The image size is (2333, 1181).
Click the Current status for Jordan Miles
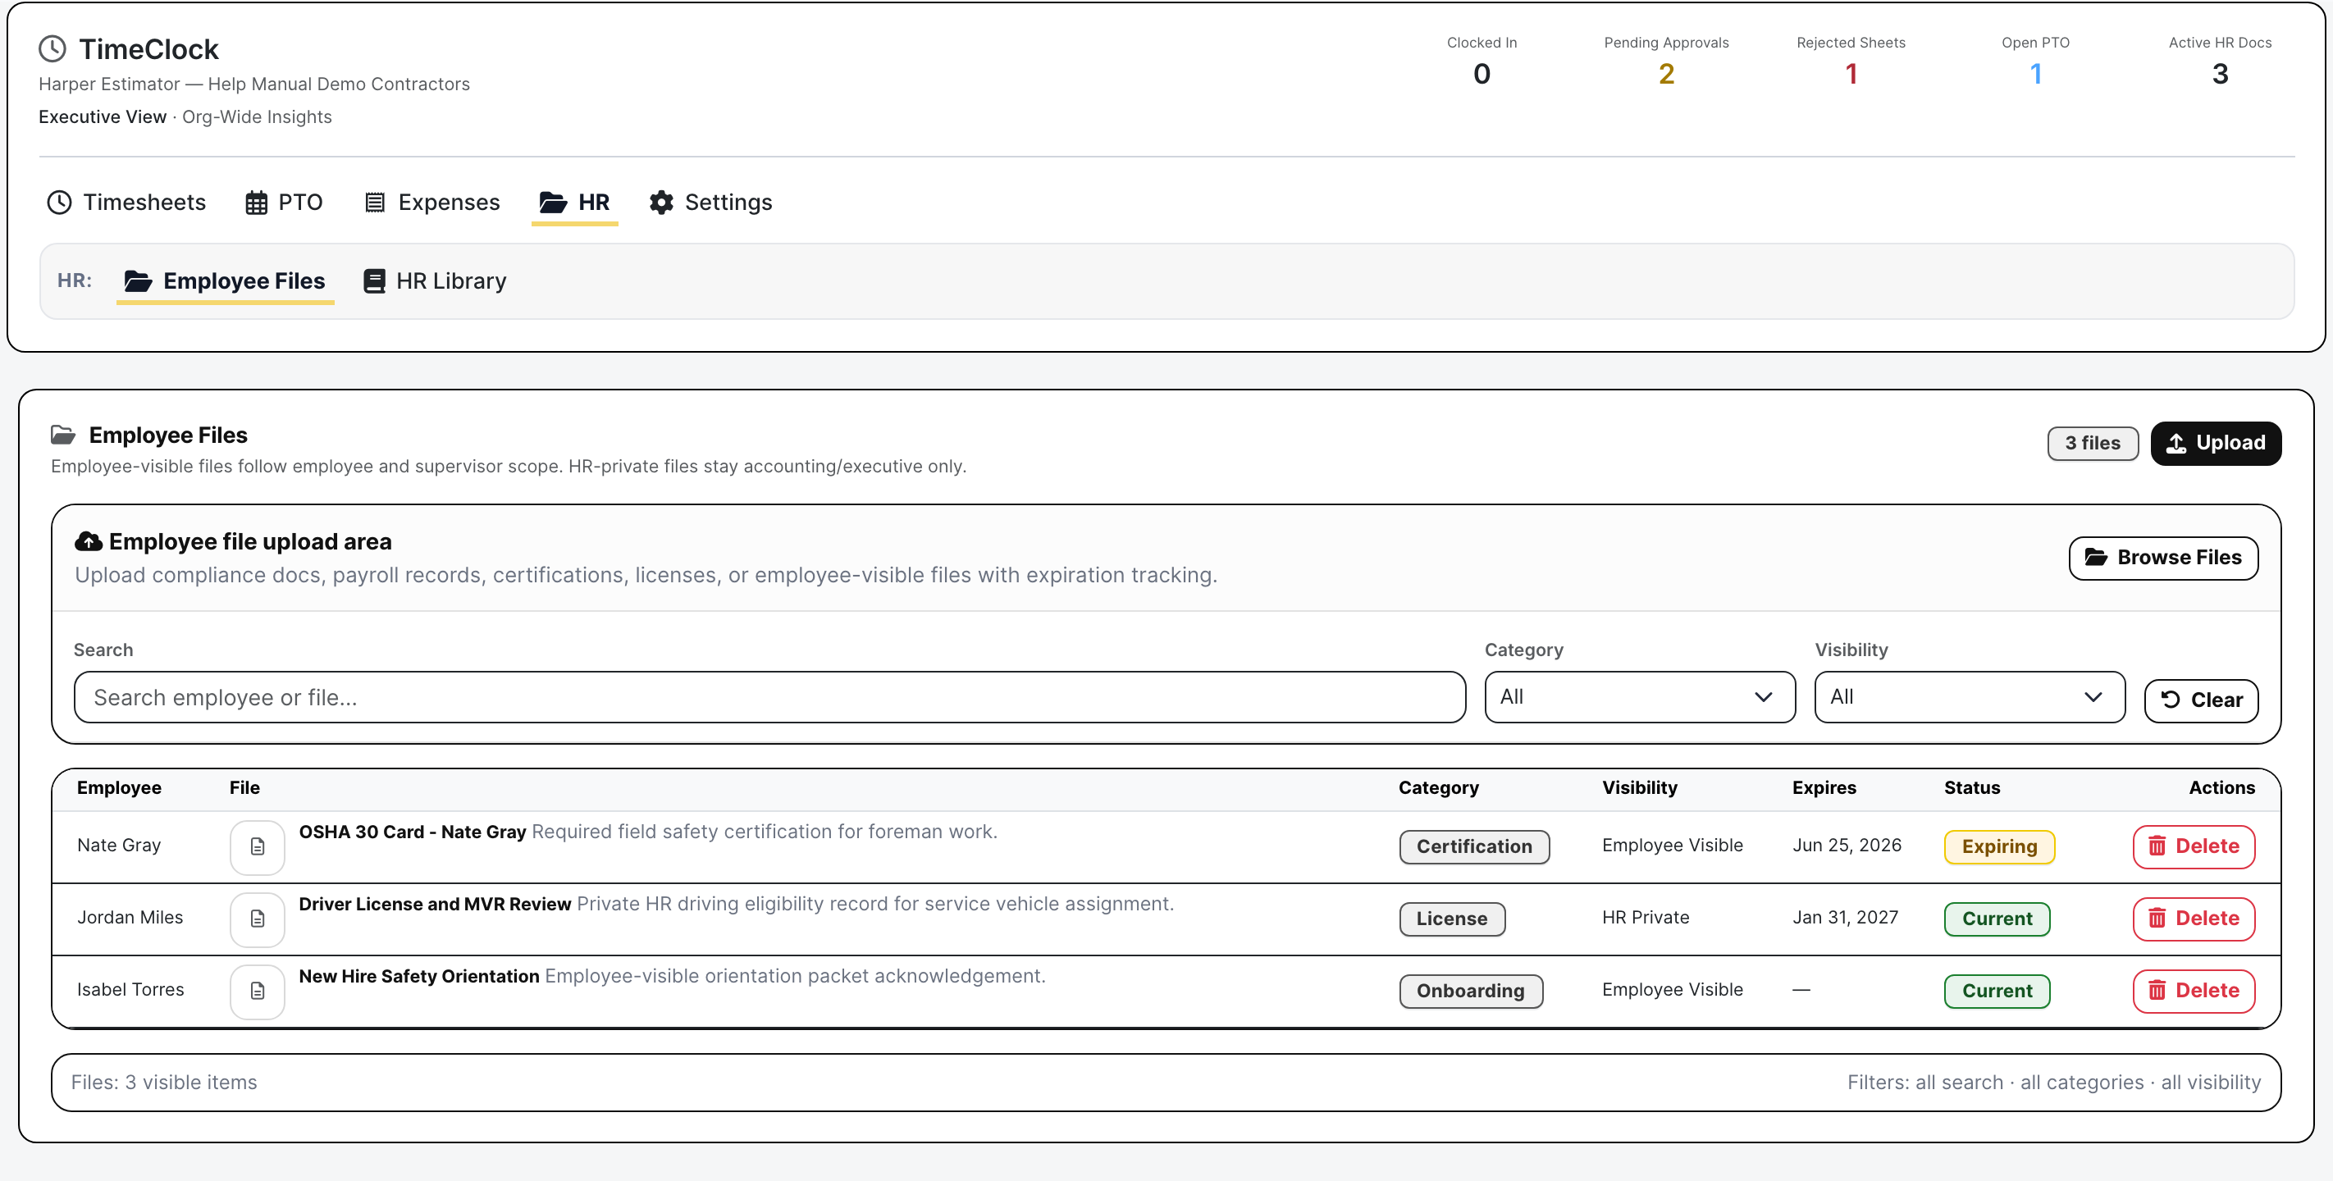coord(1997,919)
